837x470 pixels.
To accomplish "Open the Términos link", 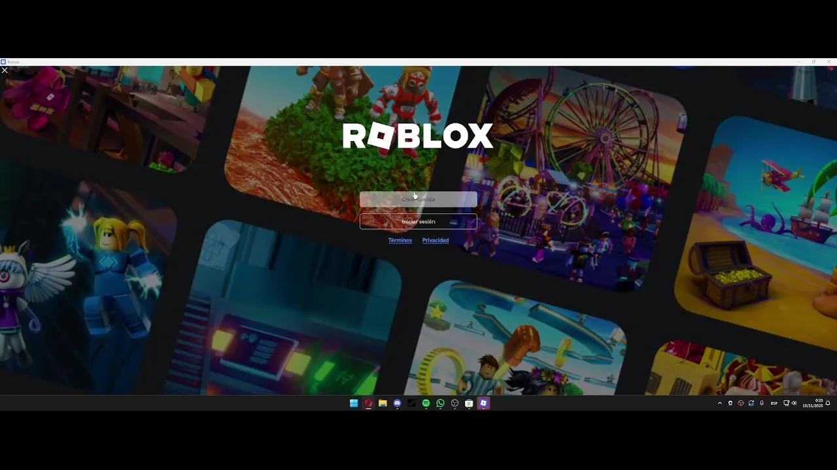I will tap(400, 240).
